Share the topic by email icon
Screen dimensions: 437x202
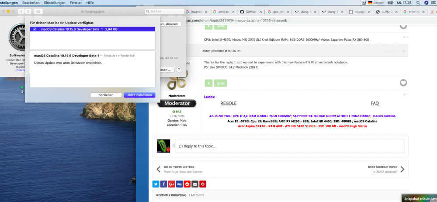[x=195, y=184]
